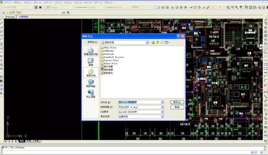Click the 取消 button
The image size is (268, 155).
(x=177, y=107)
